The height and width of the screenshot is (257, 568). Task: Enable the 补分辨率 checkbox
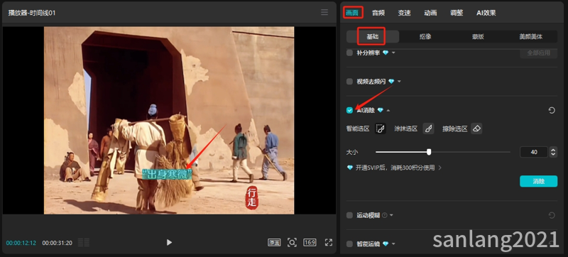click(x=349, y=53)
